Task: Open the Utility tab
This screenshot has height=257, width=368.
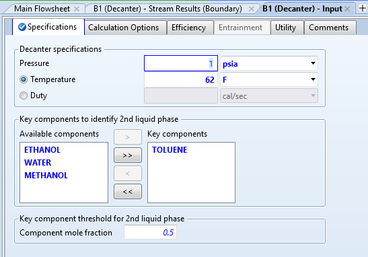Action: [x=287, y=28]
